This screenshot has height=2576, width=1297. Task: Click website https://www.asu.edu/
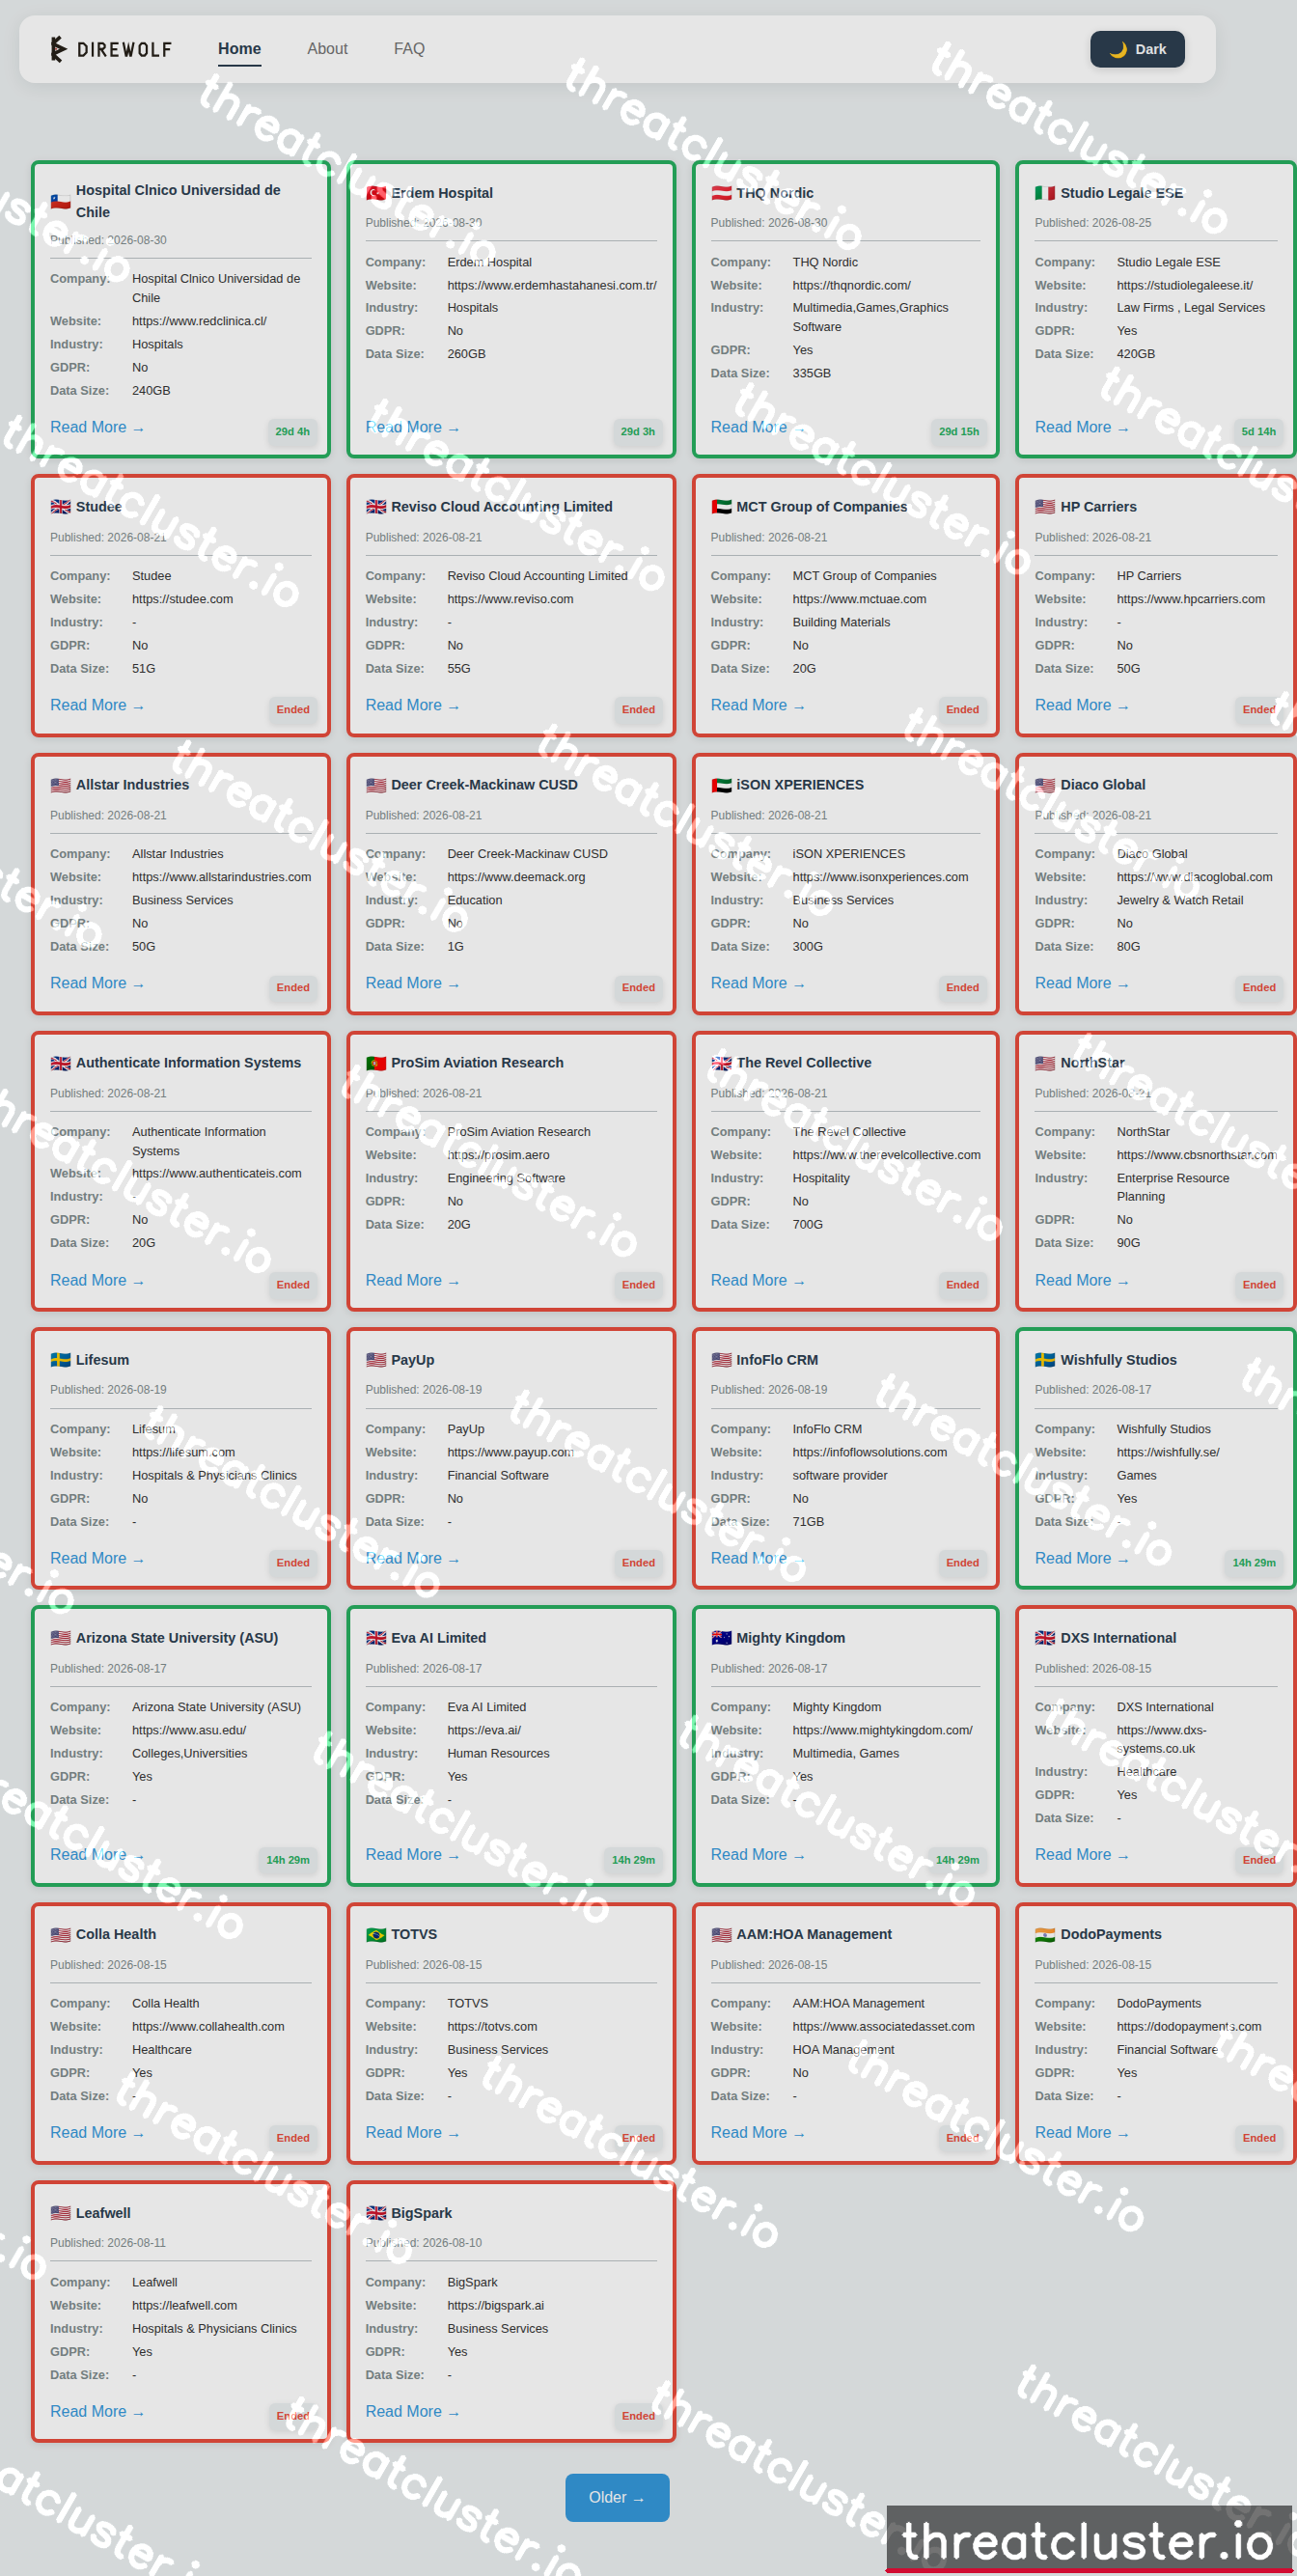pyautogui.click(x=189, y=1730)
